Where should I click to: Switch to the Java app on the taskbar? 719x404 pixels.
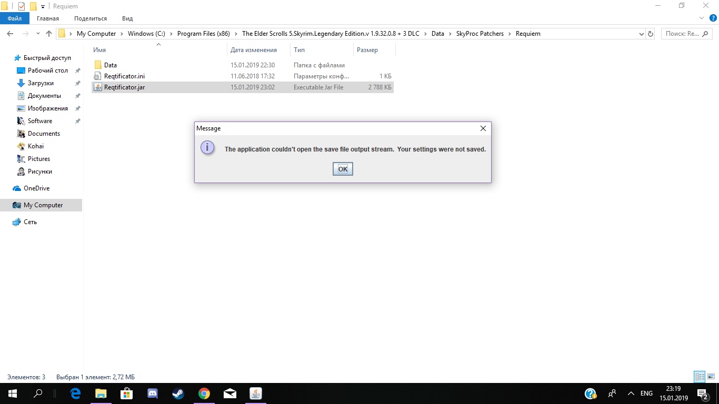[255, 393]
